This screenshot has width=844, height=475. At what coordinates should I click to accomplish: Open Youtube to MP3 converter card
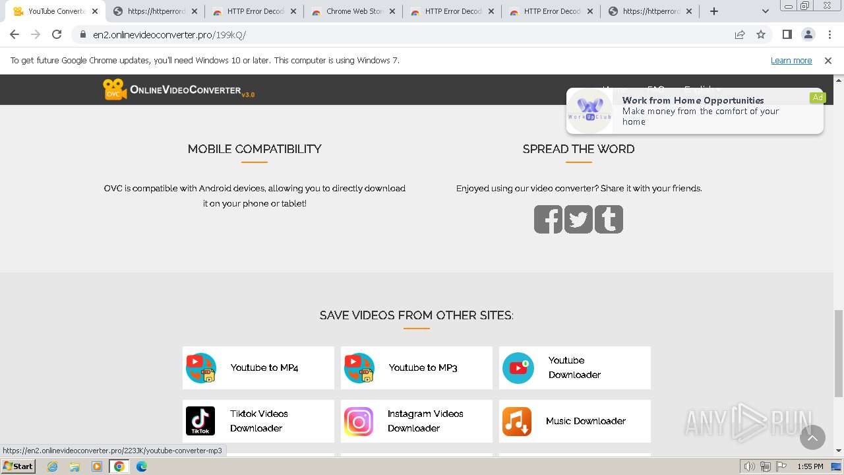[x=417, y=368]
